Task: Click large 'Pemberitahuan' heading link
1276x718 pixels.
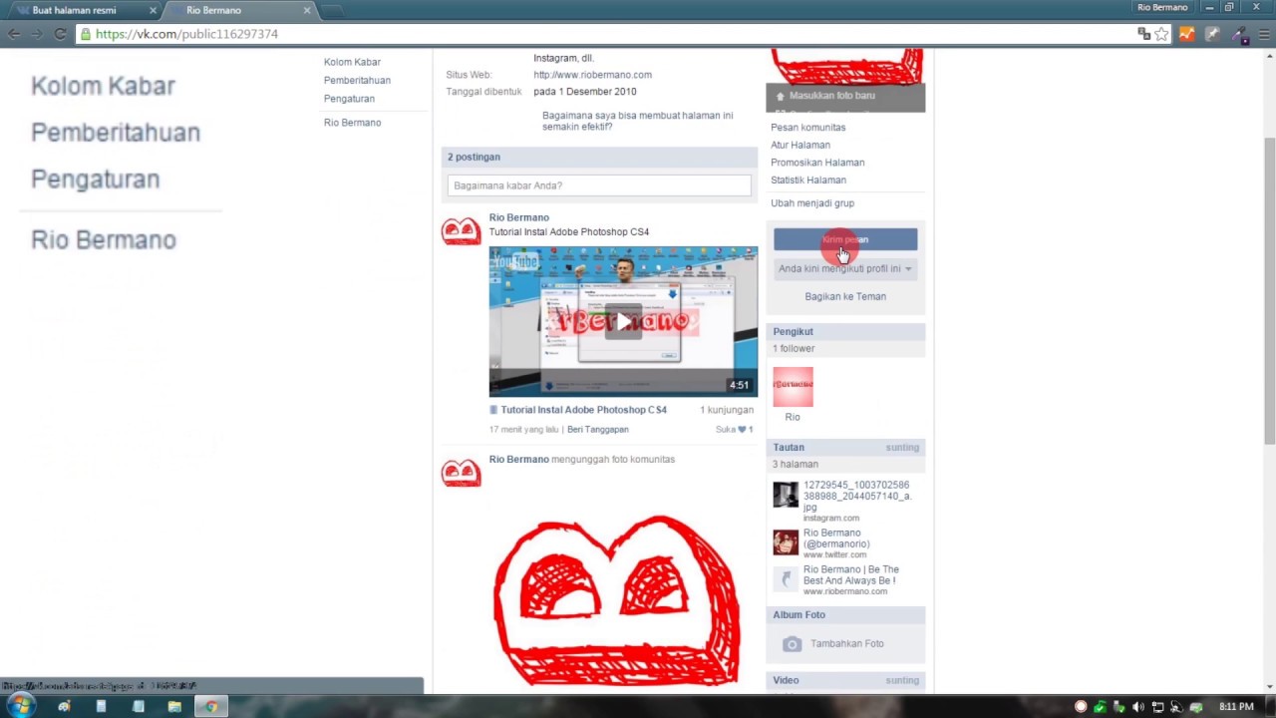Action: tap(116, 133)
